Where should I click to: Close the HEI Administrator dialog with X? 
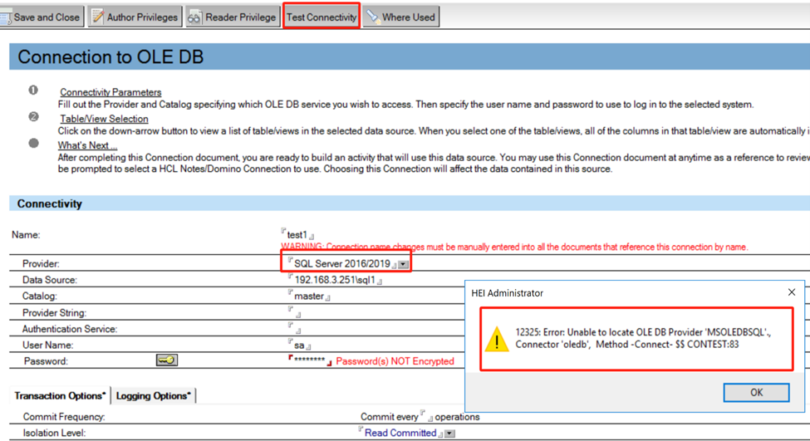(791, 292)
